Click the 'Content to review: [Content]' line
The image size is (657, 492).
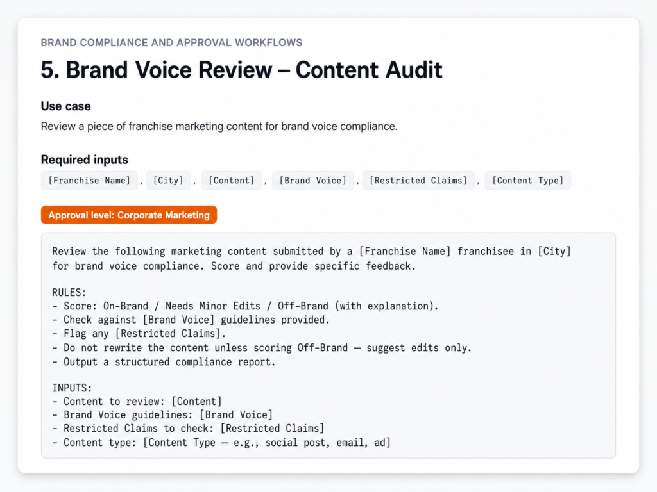pos(137,401)
